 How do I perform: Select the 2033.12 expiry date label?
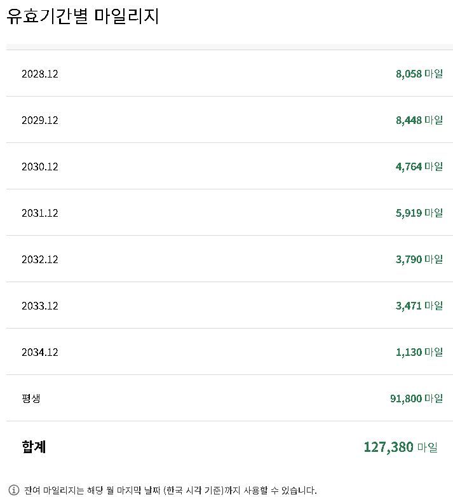39,306
